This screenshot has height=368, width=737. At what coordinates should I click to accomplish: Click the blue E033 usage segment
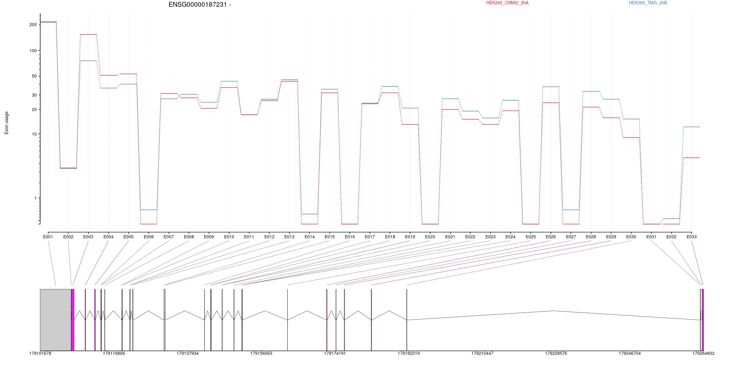coord(692,127)
